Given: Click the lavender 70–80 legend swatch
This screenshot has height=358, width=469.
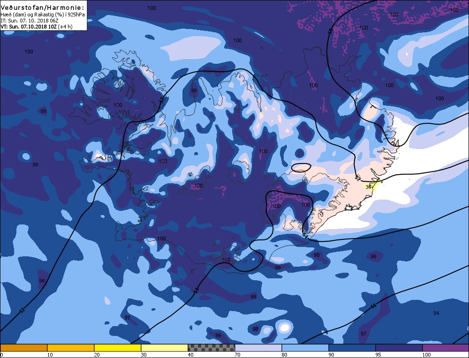Looking at the screenshot, I should point(258,348).
